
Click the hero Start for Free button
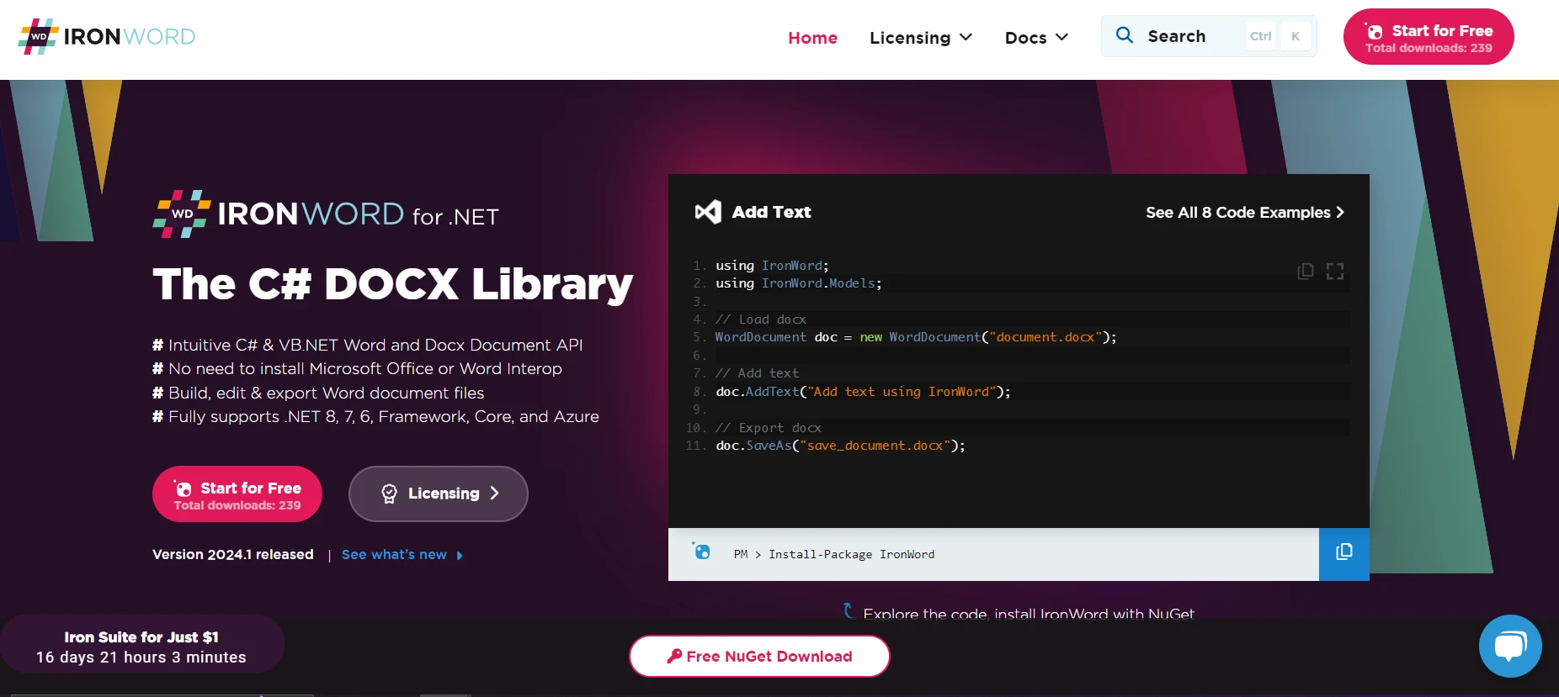click(x=237, y=494)
